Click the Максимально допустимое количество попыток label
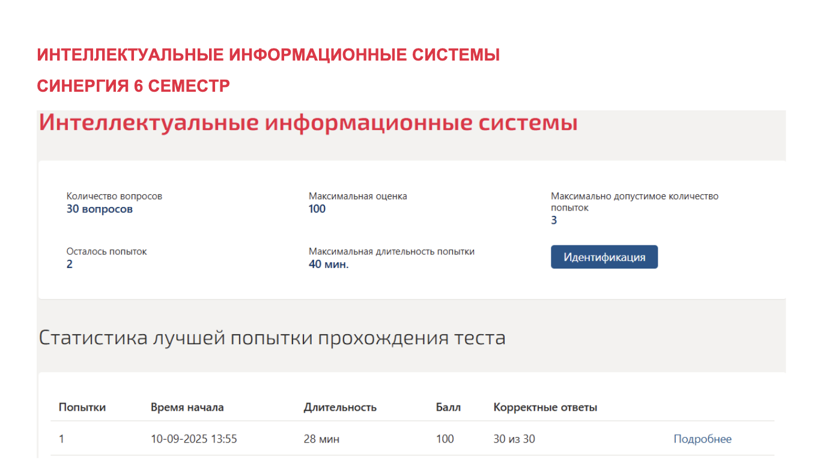This screenshot has width=829, height=475. (x=634, y=202)
